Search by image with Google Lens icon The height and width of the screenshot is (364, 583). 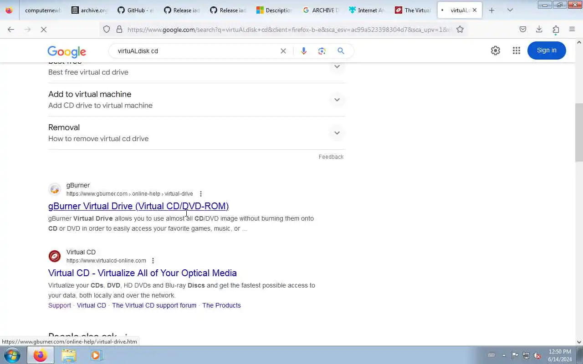click(x=322, y=51)
